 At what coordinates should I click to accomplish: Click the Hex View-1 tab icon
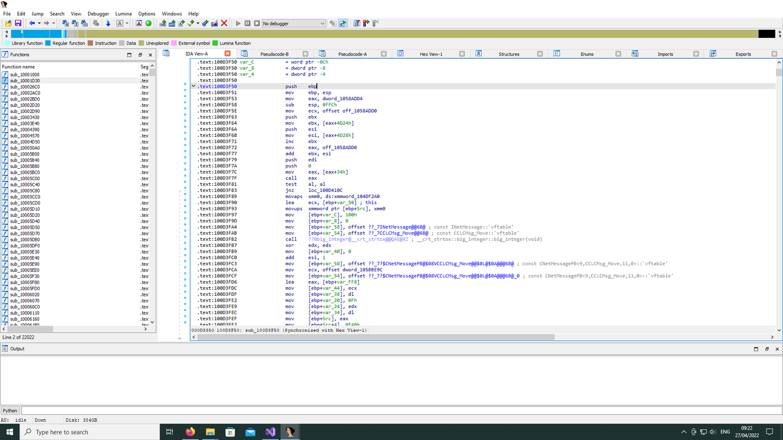coord(400,54)
